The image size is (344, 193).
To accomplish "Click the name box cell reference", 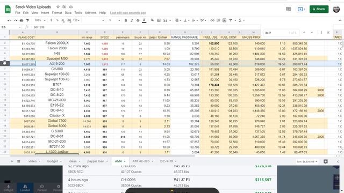I will tap(11, 27).
